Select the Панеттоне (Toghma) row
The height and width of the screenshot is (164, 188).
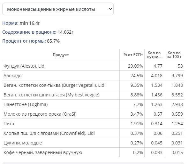pyautogui.click(x=93, y=104)
